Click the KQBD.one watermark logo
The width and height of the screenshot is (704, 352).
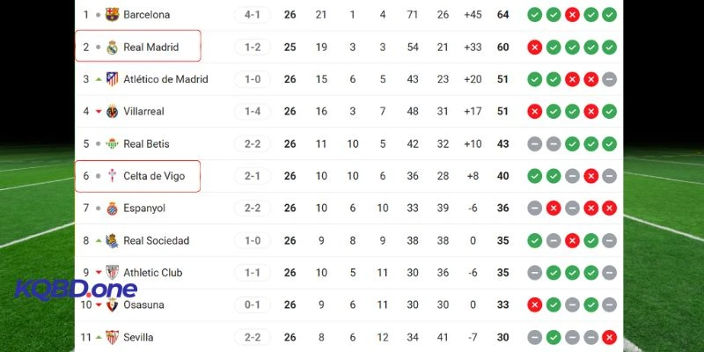[75, 288]
